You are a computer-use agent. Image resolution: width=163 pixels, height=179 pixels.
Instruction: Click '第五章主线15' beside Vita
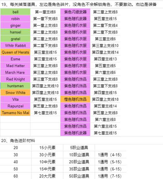pos(45,99)
